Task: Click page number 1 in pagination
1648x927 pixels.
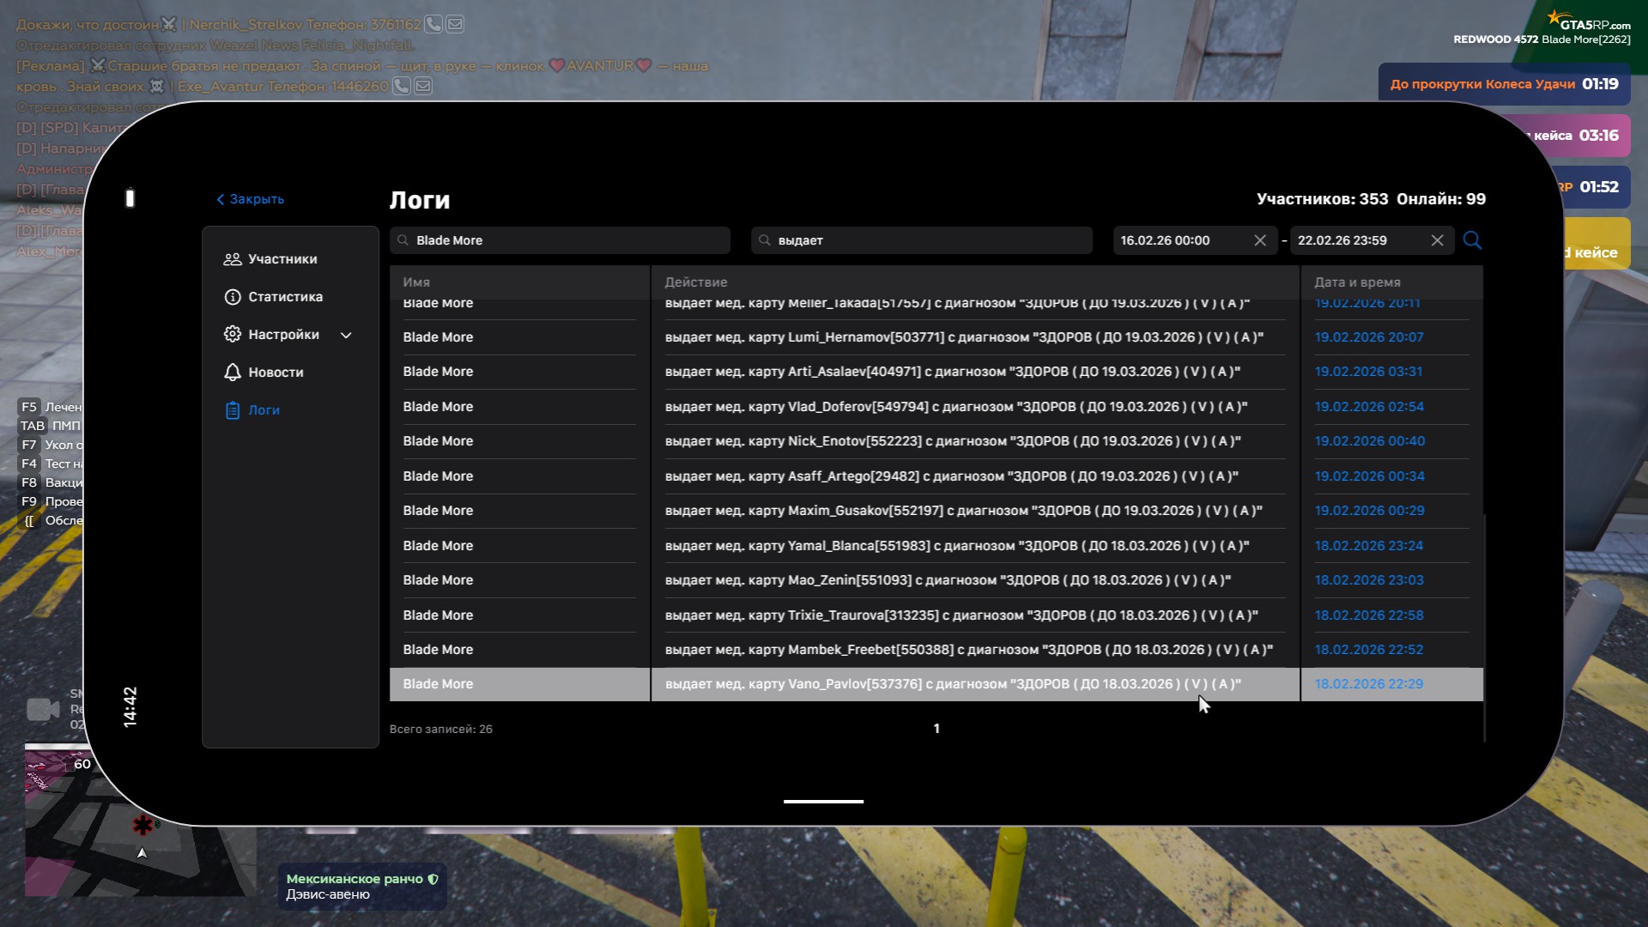Action: click(936, 729)
